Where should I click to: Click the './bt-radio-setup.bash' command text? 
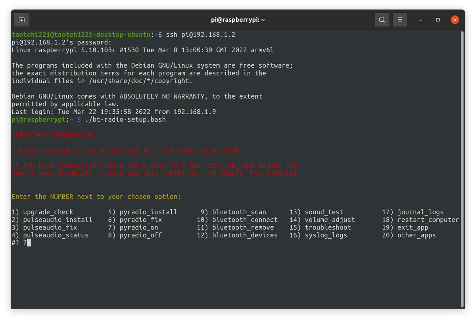point(125,119)
